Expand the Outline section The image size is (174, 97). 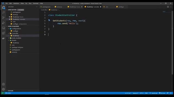pyautogui.click(x=7, y=91)
